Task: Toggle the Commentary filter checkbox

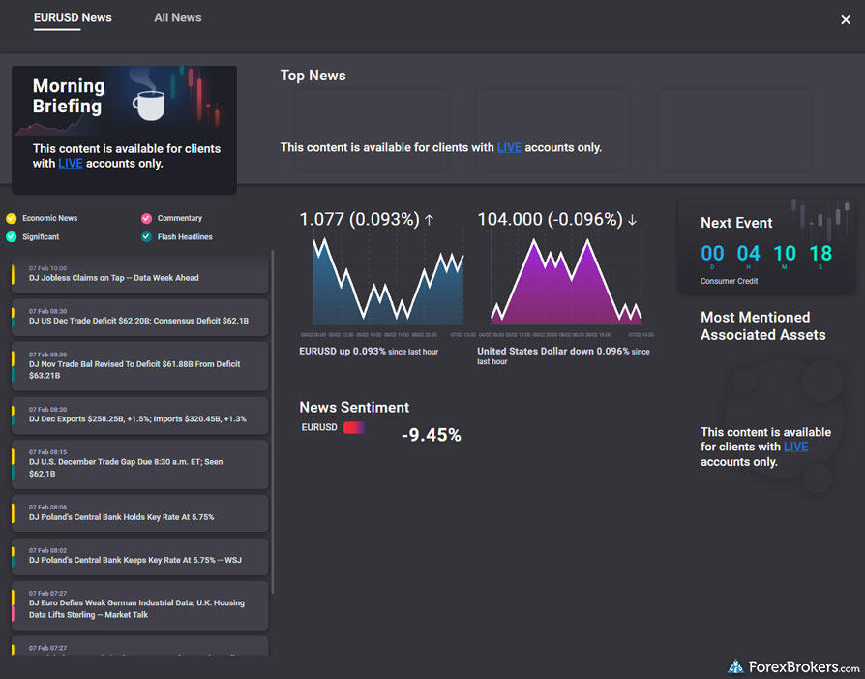Action: [146, 218]
